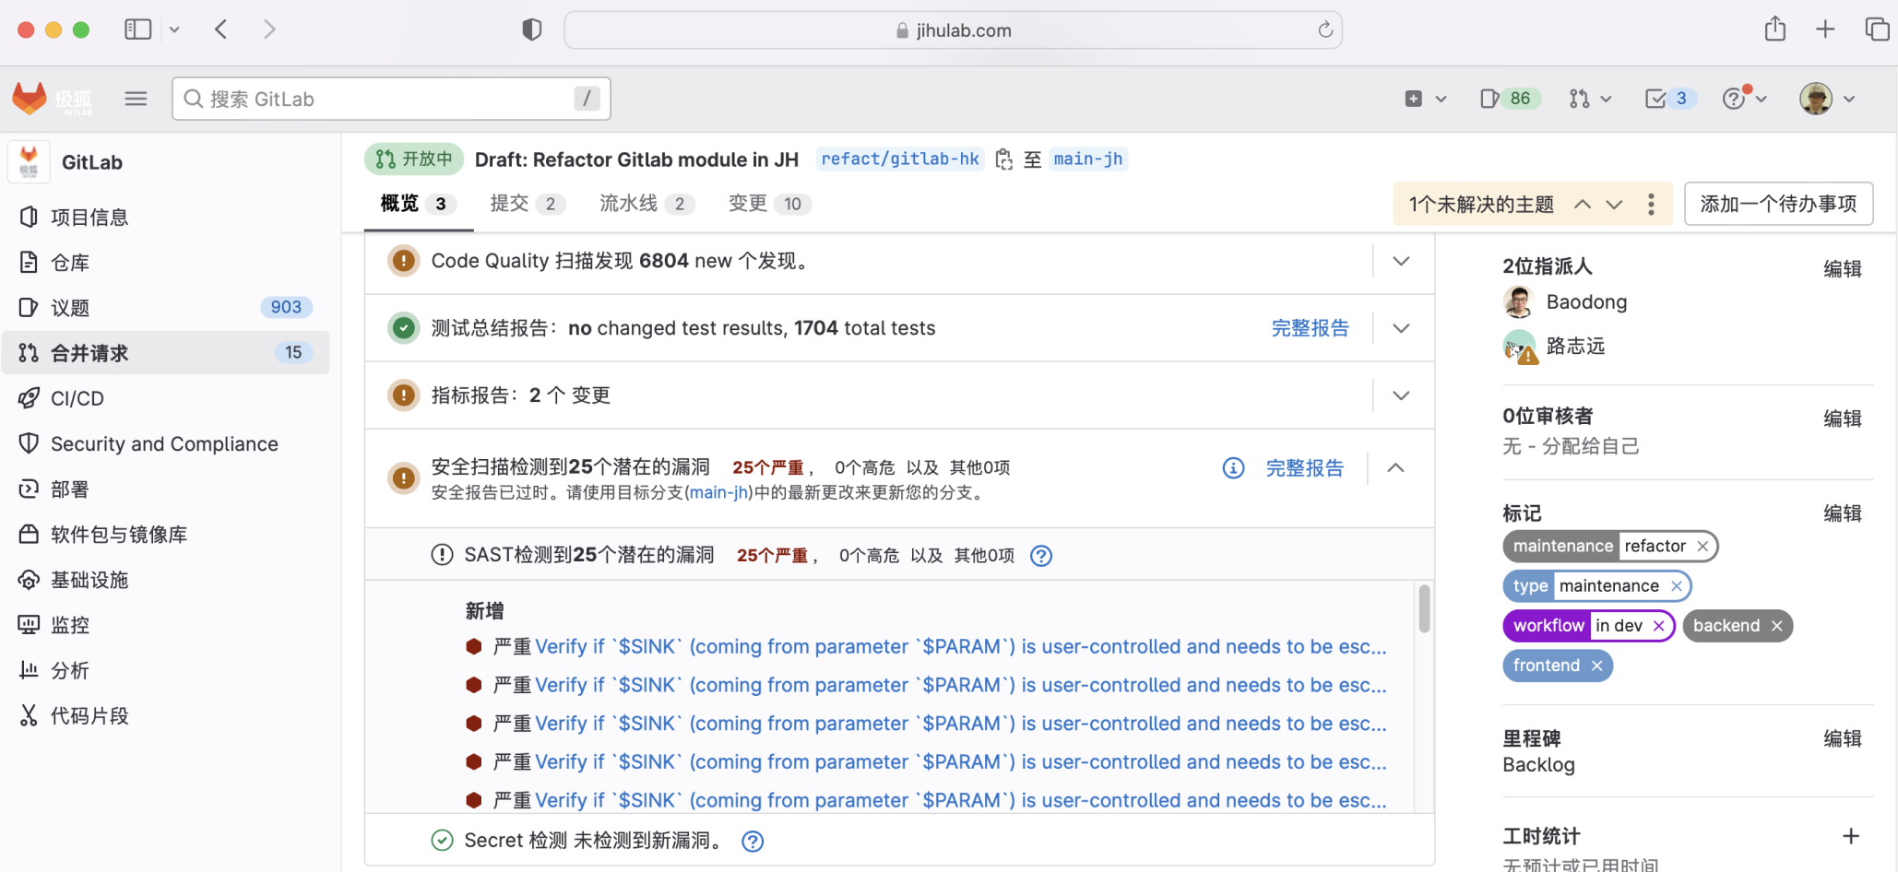Click 分配给自己 assign yourself link
1898x872 pixels.
[1591, 446]
